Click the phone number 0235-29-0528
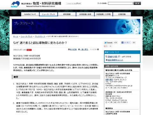The width and height of the screenshot is (153, 115). tap(116, 98)
